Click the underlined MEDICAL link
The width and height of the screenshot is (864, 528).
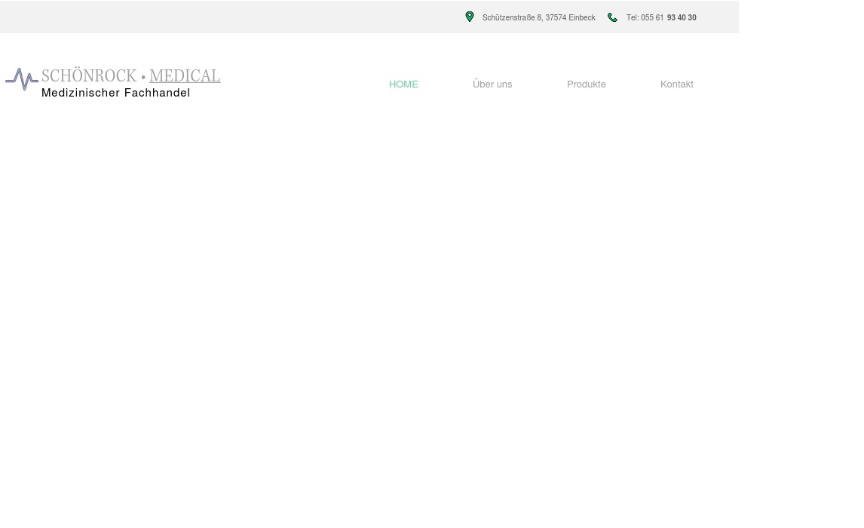point(185,76)
